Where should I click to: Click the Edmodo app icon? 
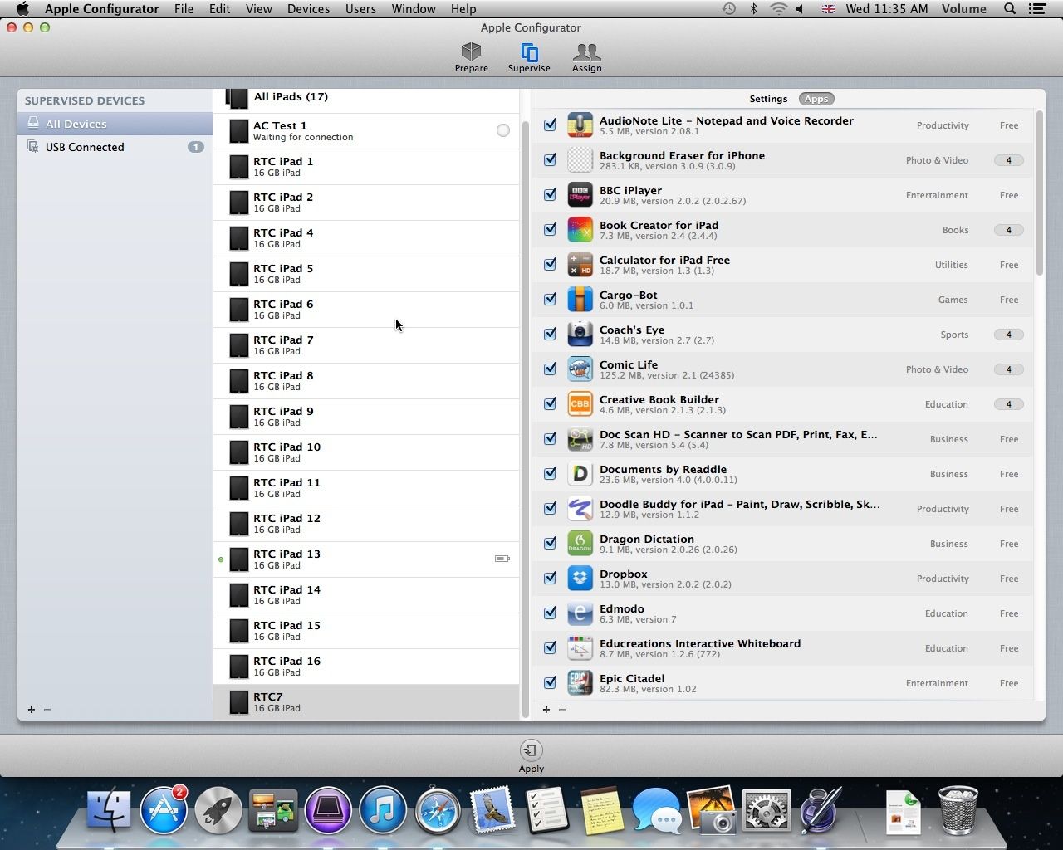tap(580, 613)
